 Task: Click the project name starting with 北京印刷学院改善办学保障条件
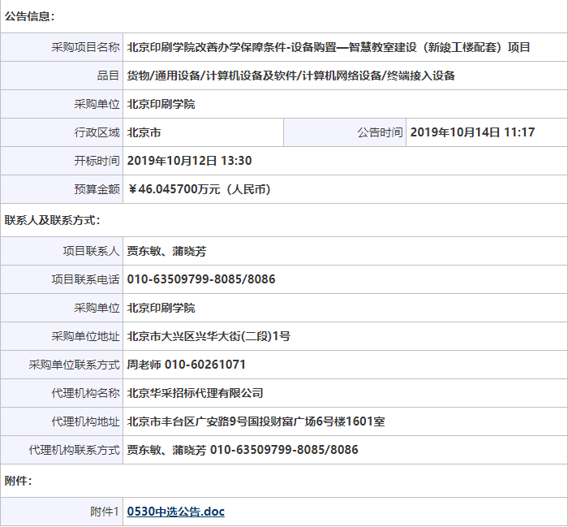point(329,47)
